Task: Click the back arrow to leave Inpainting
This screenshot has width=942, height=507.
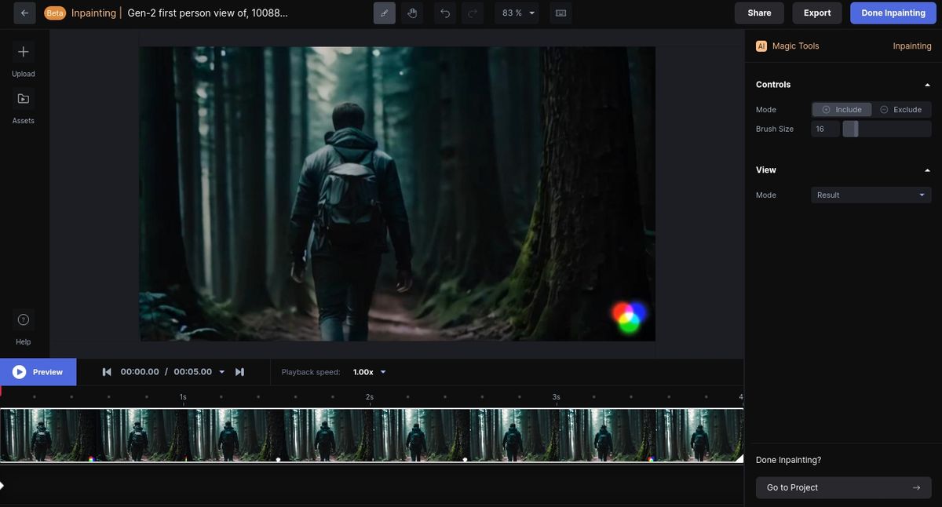Action: pos(24,13)
